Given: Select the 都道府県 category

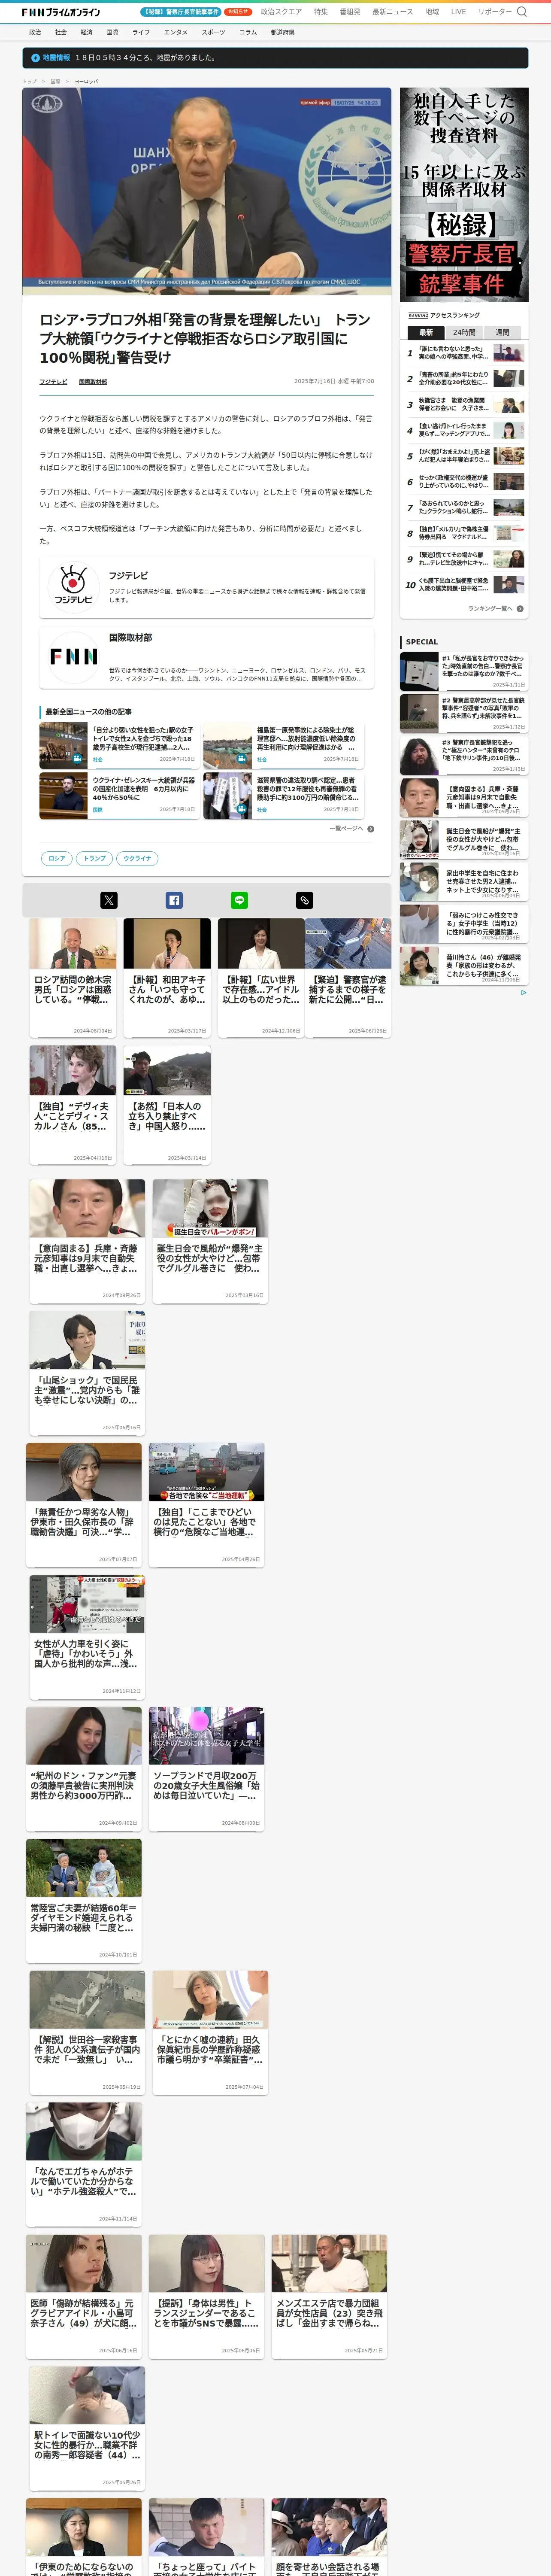Looking at the screenshot, I should tap(282, 32).
